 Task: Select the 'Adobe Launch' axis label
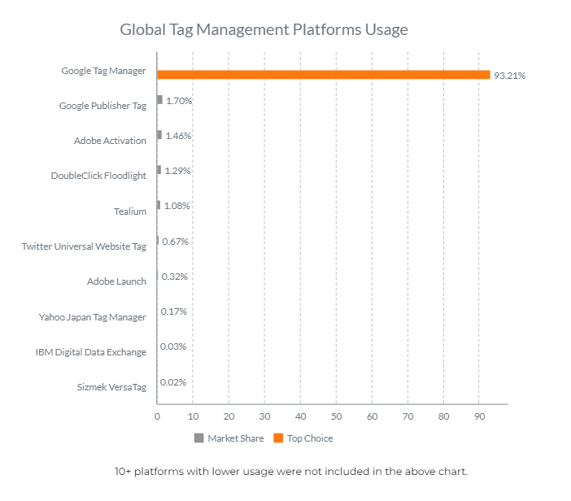click(116, 281)
